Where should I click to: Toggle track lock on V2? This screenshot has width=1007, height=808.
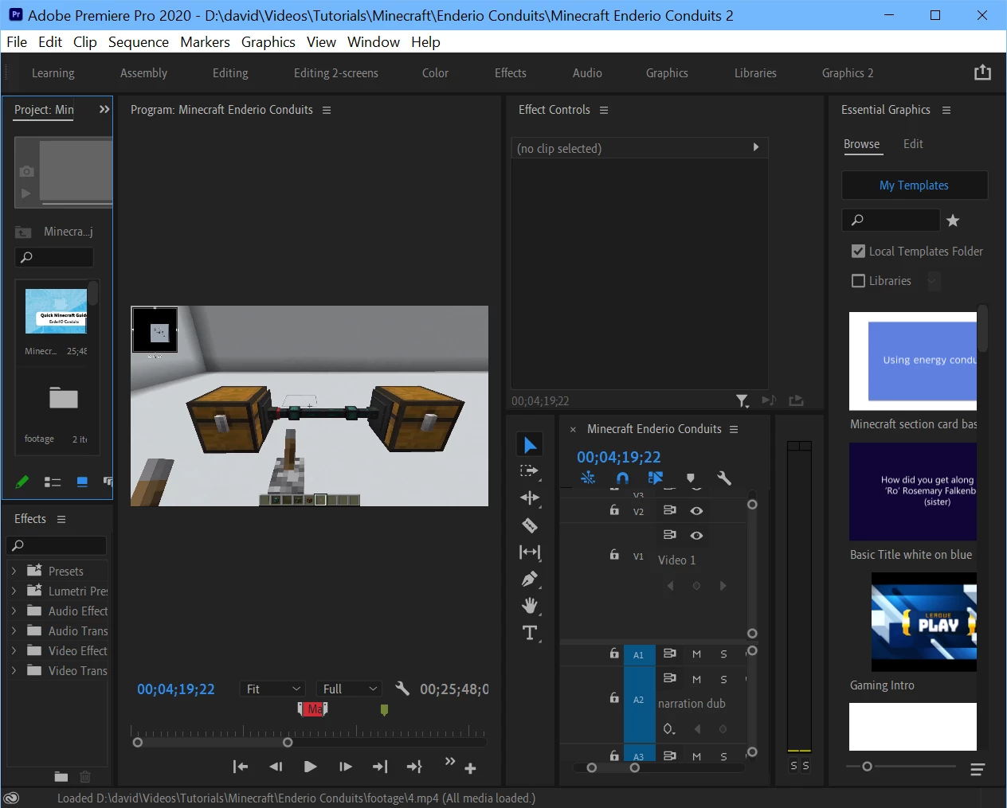(614, 509)
